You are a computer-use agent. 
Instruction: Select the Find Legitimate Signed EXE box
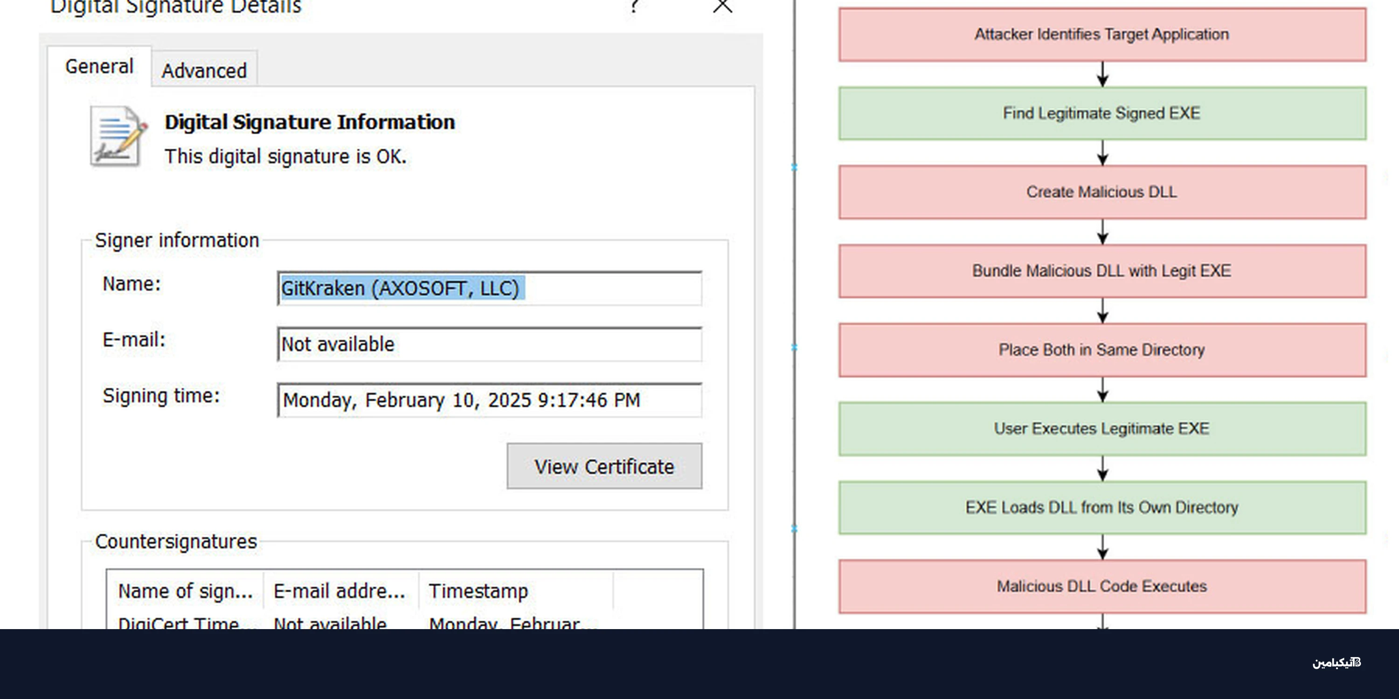[1101, 113]
